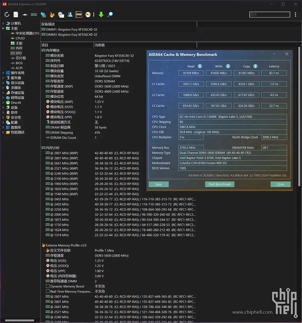Click the Memory Read value 83109 MB/s
Viewport: 302px width, 323px height.
(x=191, y=73)
